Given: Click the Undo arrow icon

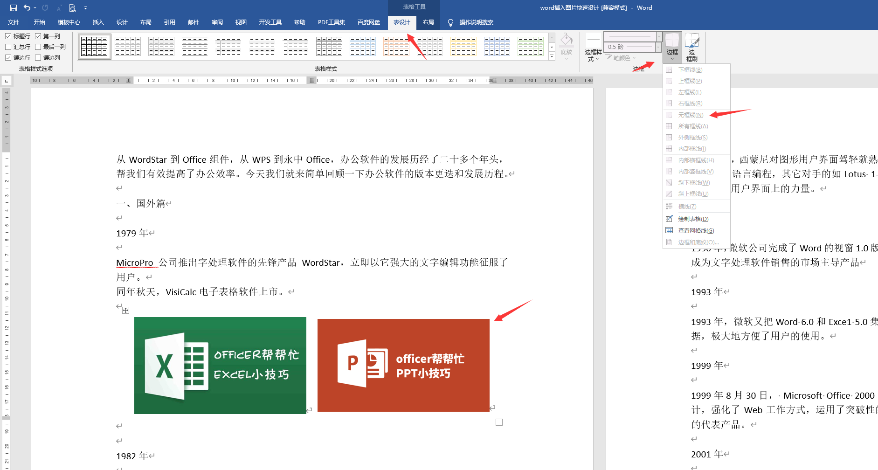Looking at the screenshot, I should 27,8.
